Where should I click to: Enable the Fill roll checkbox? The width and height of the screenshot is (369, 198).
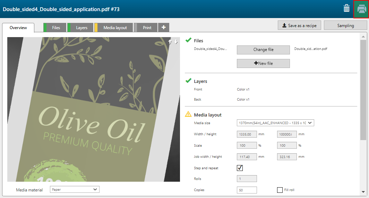pos(280,190)
